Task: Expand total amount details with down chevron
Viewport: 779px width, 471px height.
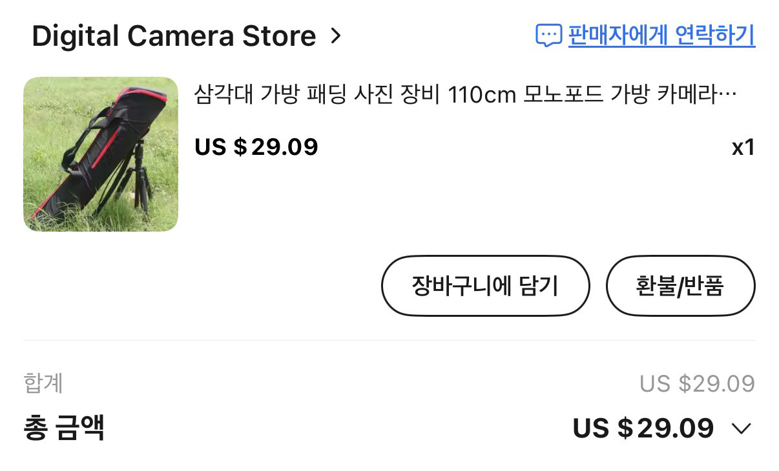Action: point(742,428)
